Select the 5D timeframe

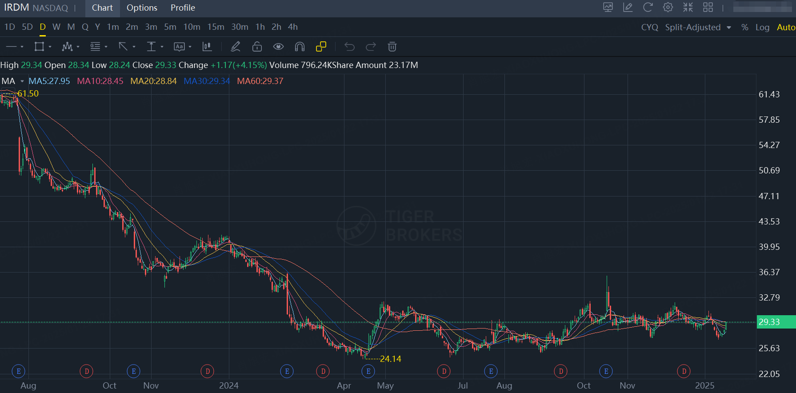tap(28, 27)
